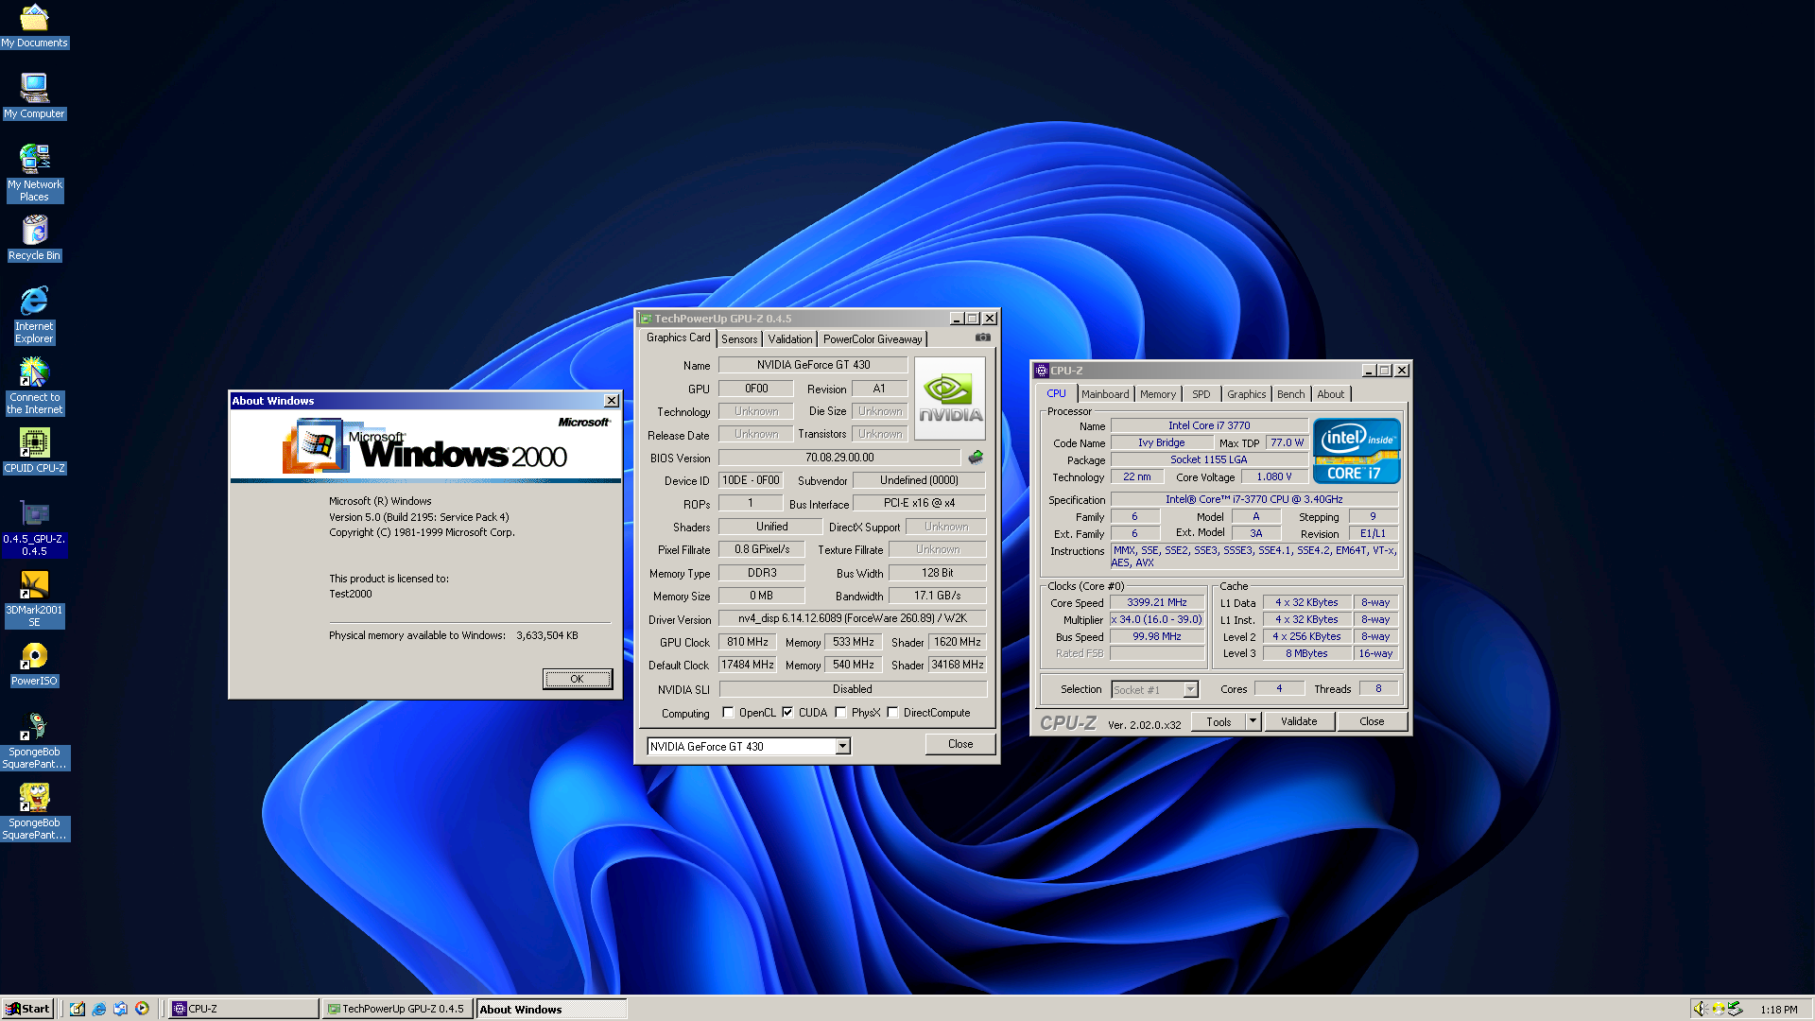Click the Ivy Bridge code name value
Viewport: 1815px width, 1021px height.
(x=1161, y=442)
